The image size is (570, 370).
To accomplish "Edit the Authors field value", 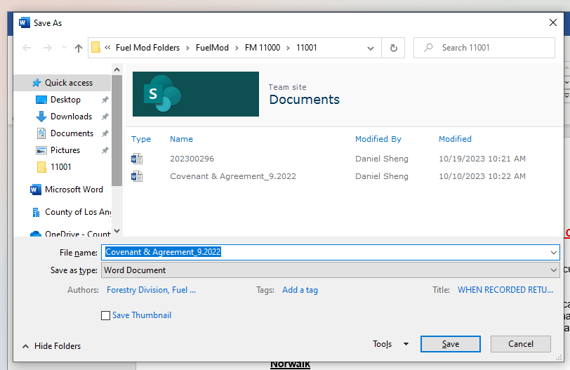I will pyautogui.click(x=151, y=290).
